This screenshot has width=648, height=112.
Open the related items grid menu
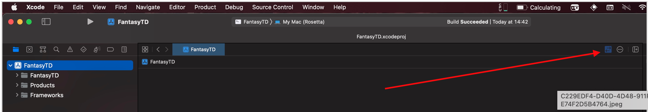pyautogui.click(x=145, y=49)
